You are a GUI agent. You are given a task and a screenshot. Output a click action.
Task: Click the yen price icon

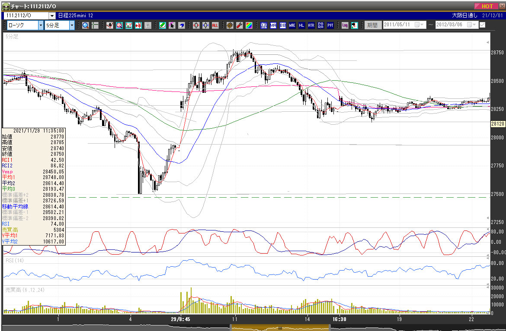pyautogui.click(x=138, y=25)
